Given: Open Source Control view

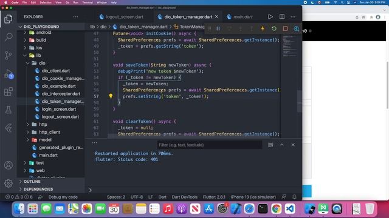Looking at the screenshot, I should point(8,55).
